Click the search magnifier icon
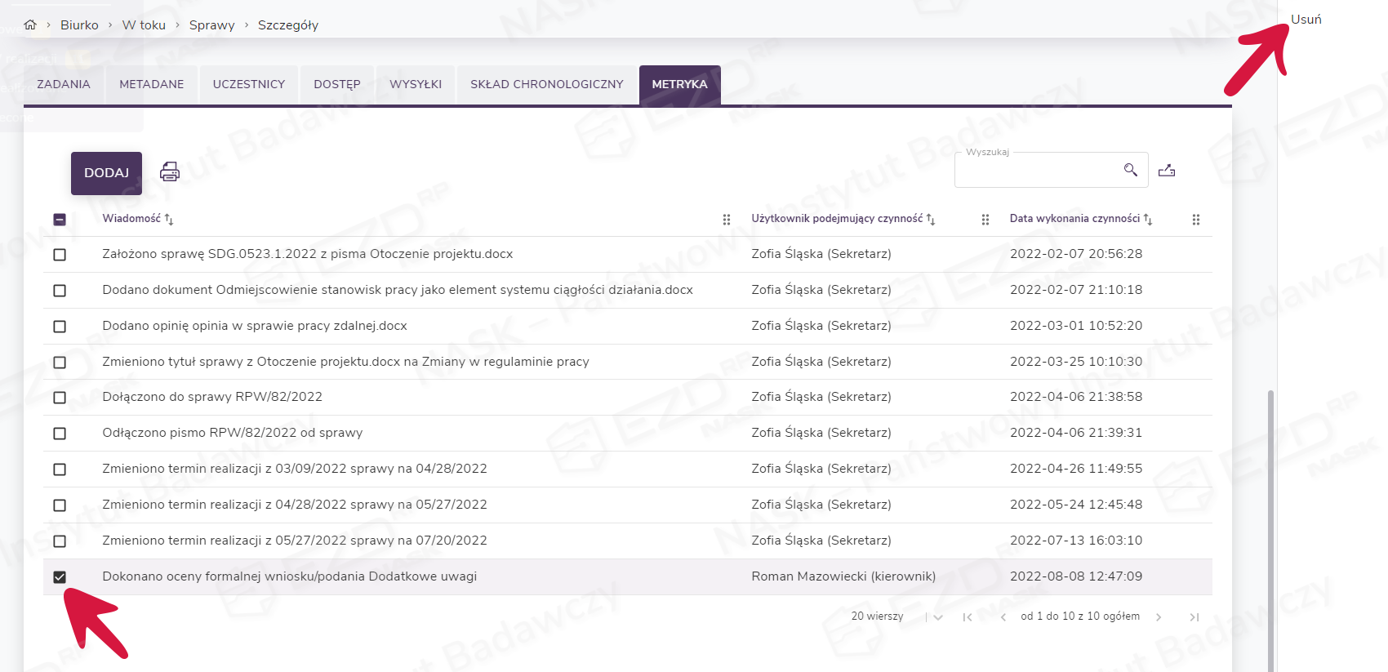The width and height of the screenshot is (1388, 672). [1130, 170]
